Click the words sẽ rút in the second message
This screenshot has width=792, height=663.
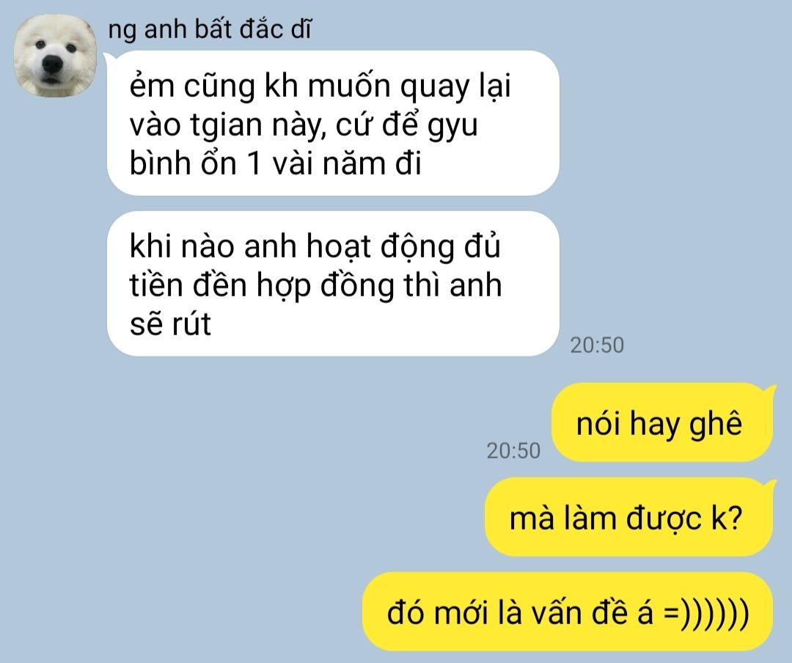(x=170, y=324)
